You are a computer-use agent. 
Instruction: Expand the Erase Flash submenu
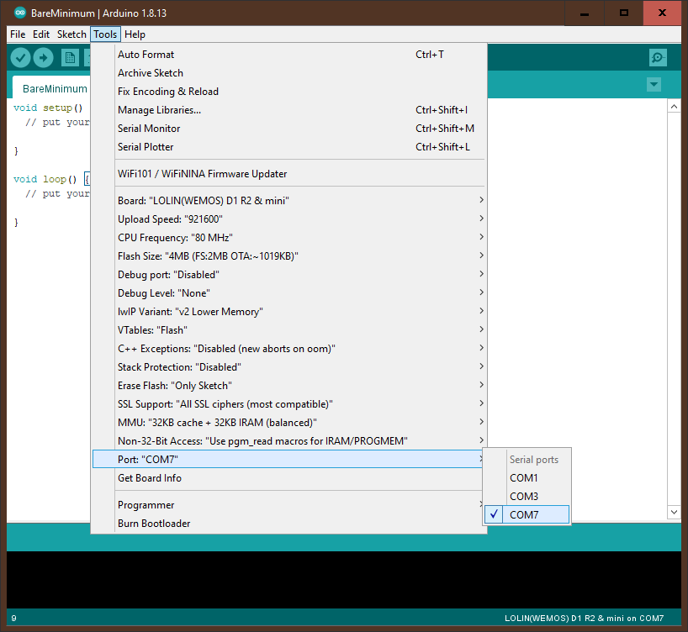point(288,386)
